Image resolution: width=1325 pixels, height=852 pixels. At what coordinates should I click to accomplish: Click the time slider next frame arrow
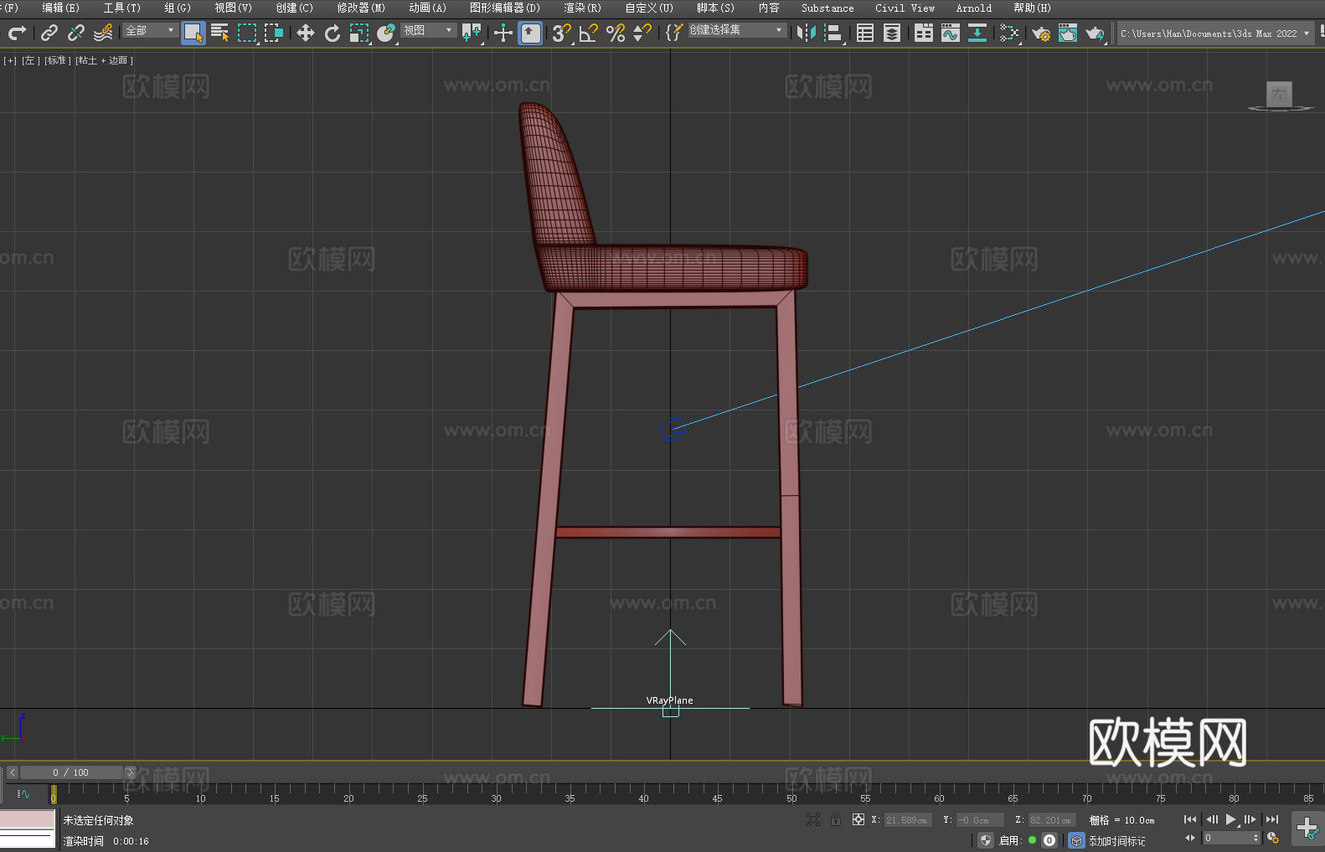(130, 772)
